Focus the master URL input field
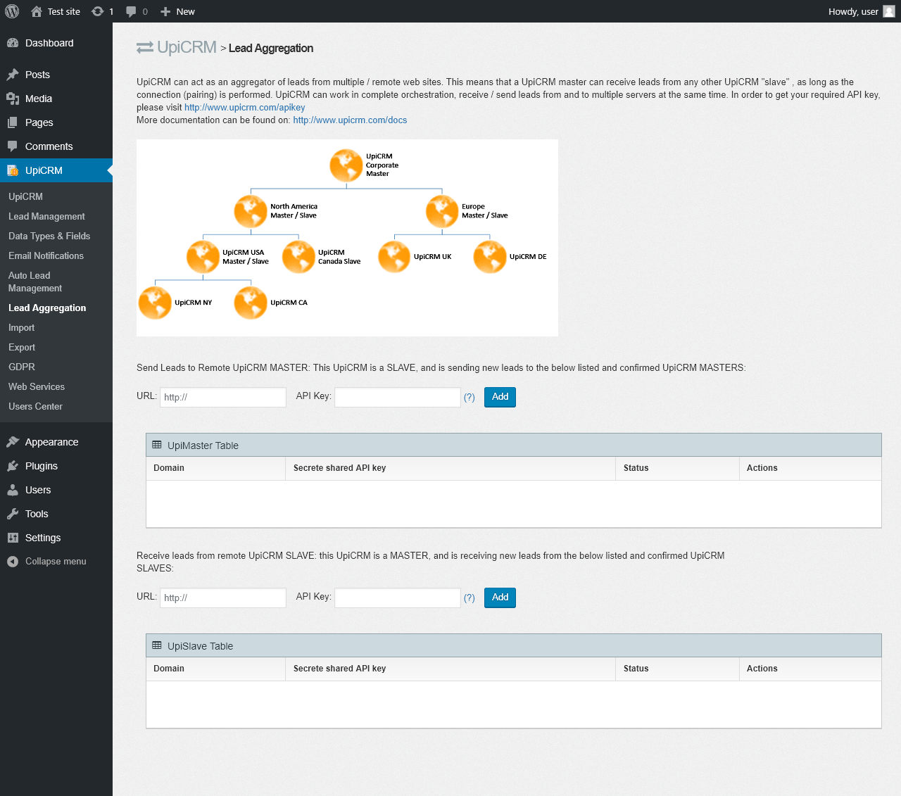901x796 pixels. coord(223,397)
